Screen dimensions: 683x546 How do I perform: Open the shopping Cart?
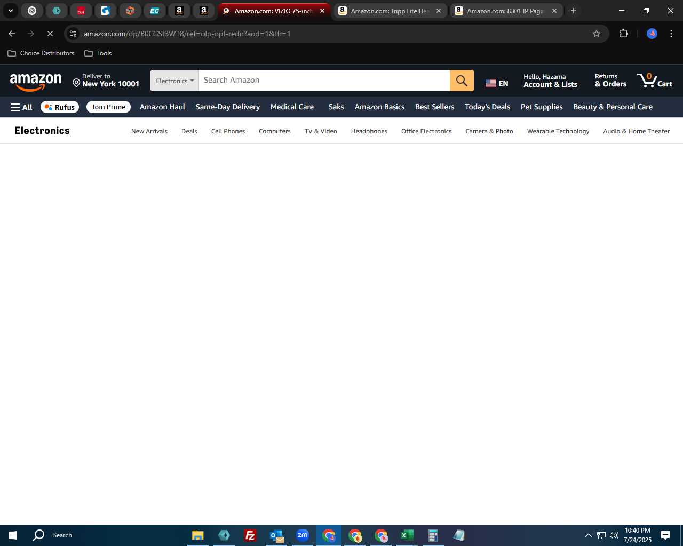(655, 81)
